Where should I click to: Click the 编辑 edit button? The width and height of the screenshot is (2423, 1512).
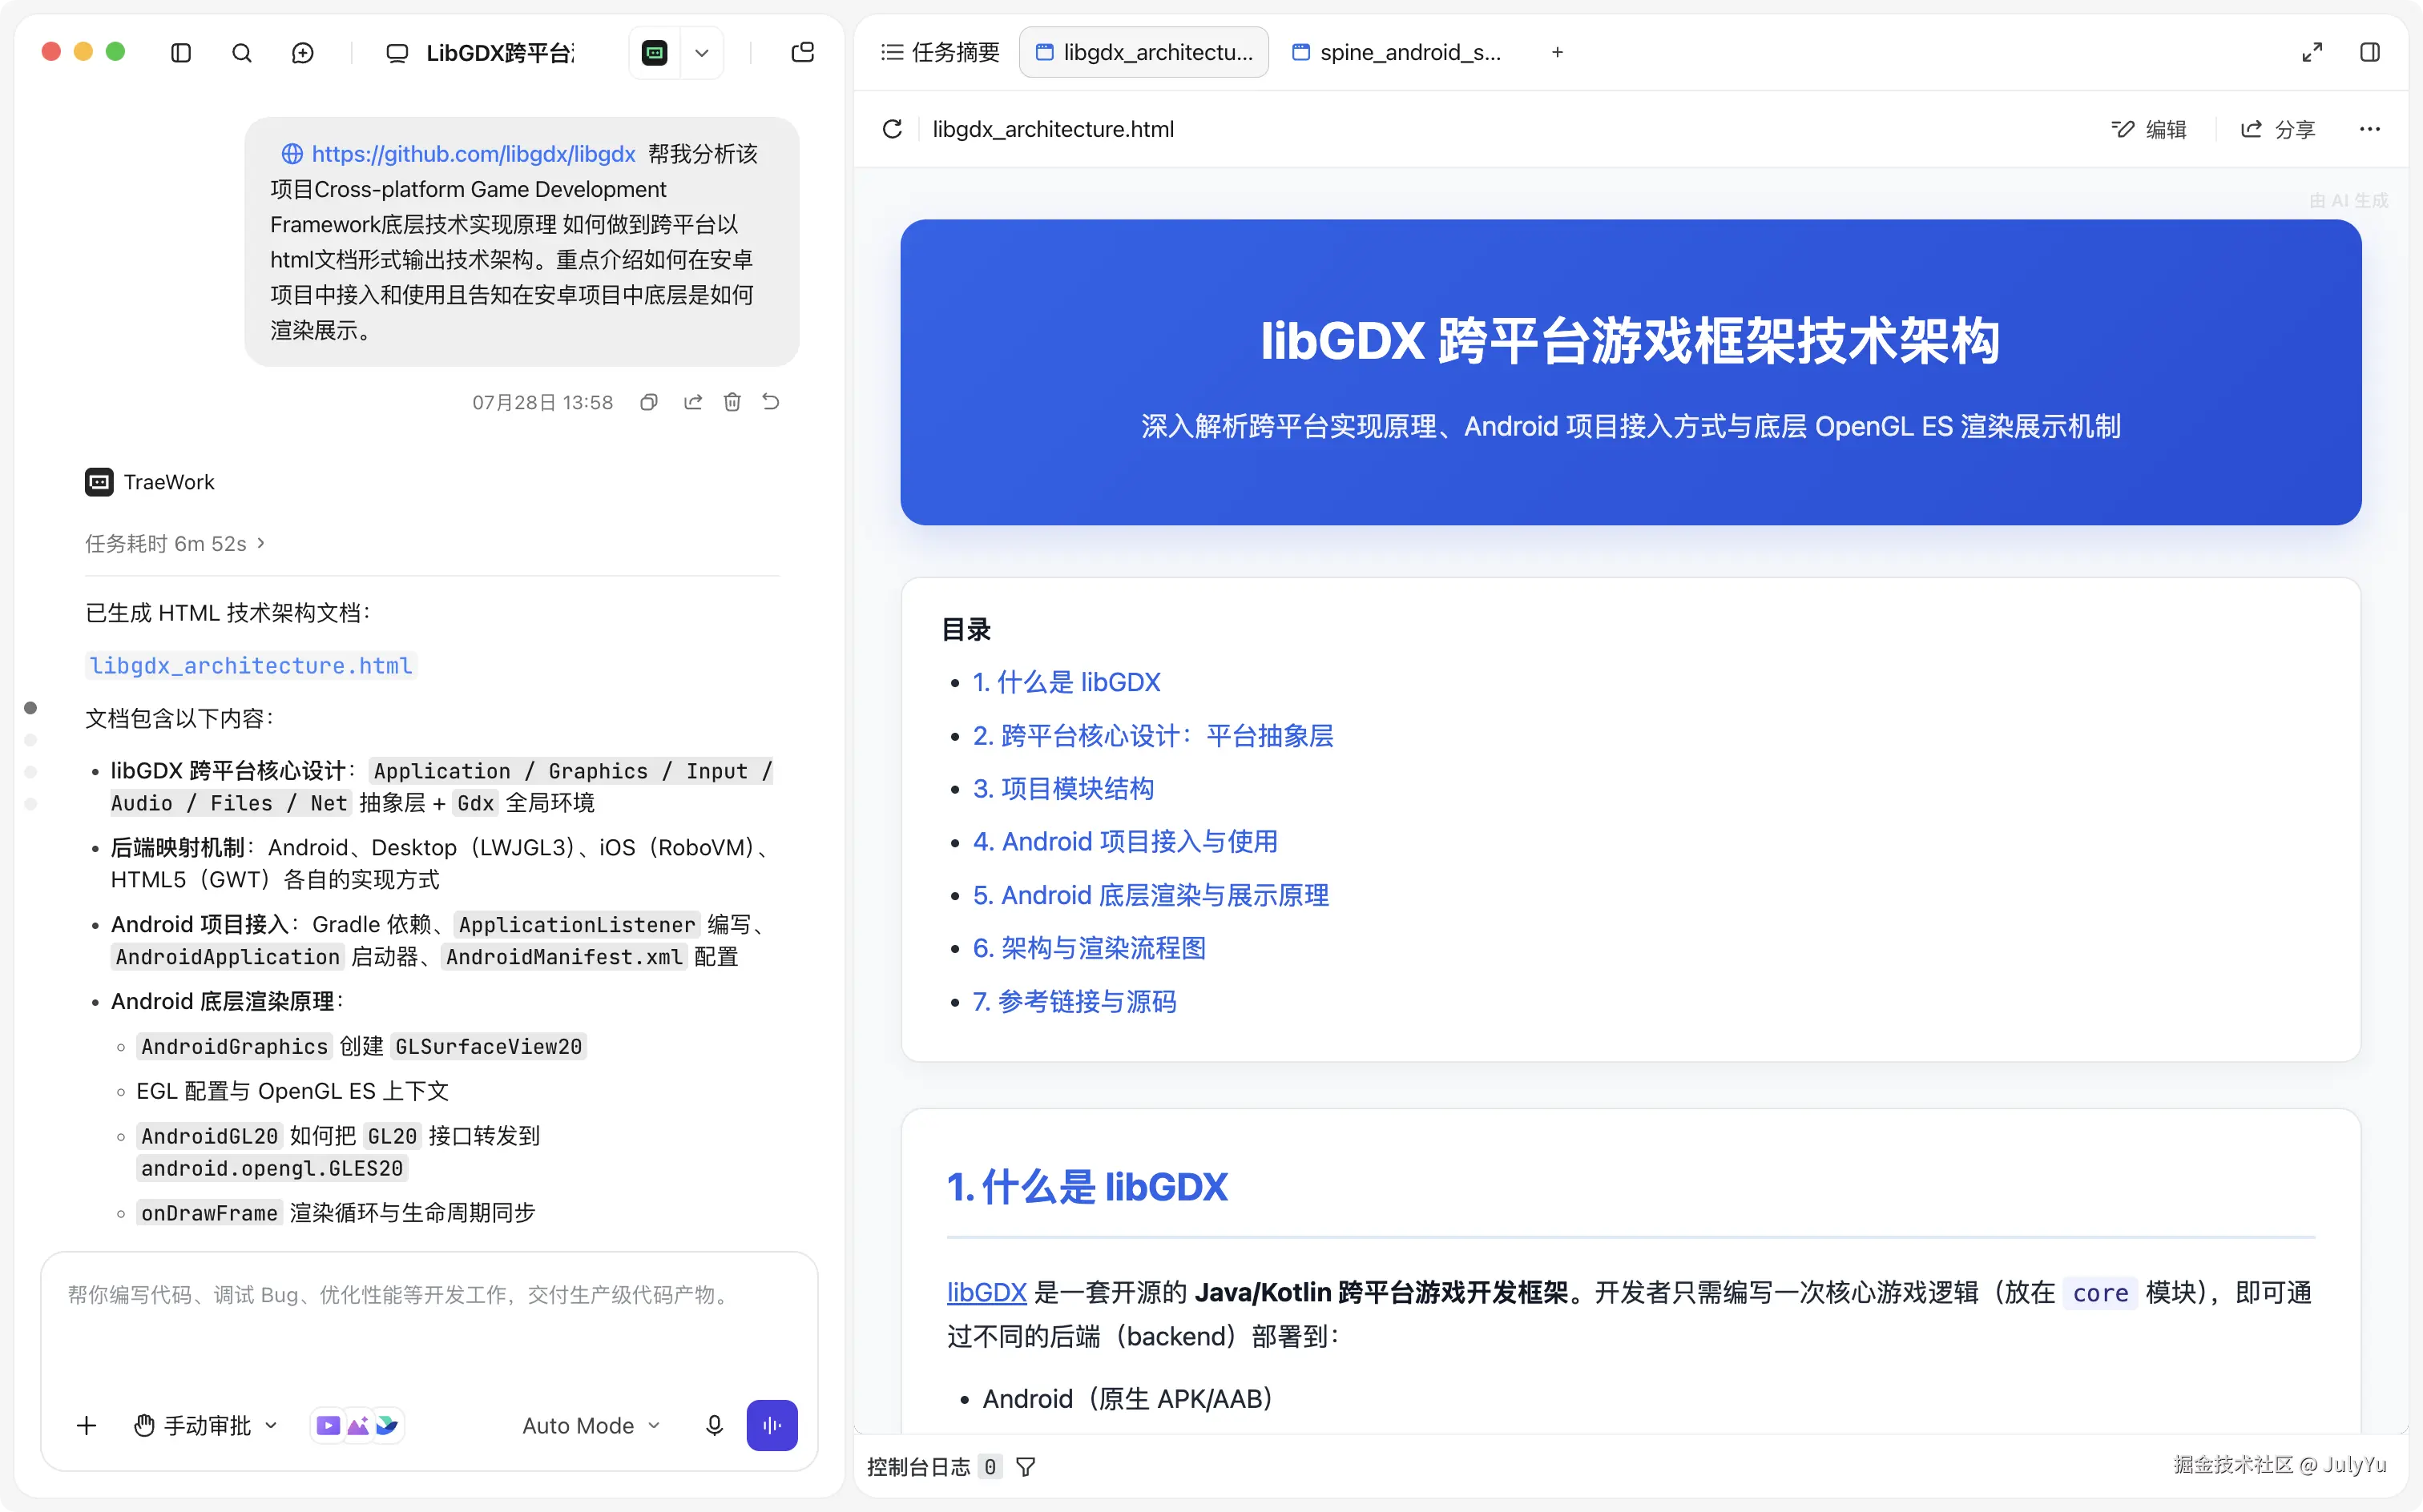tap(2150, 129)
